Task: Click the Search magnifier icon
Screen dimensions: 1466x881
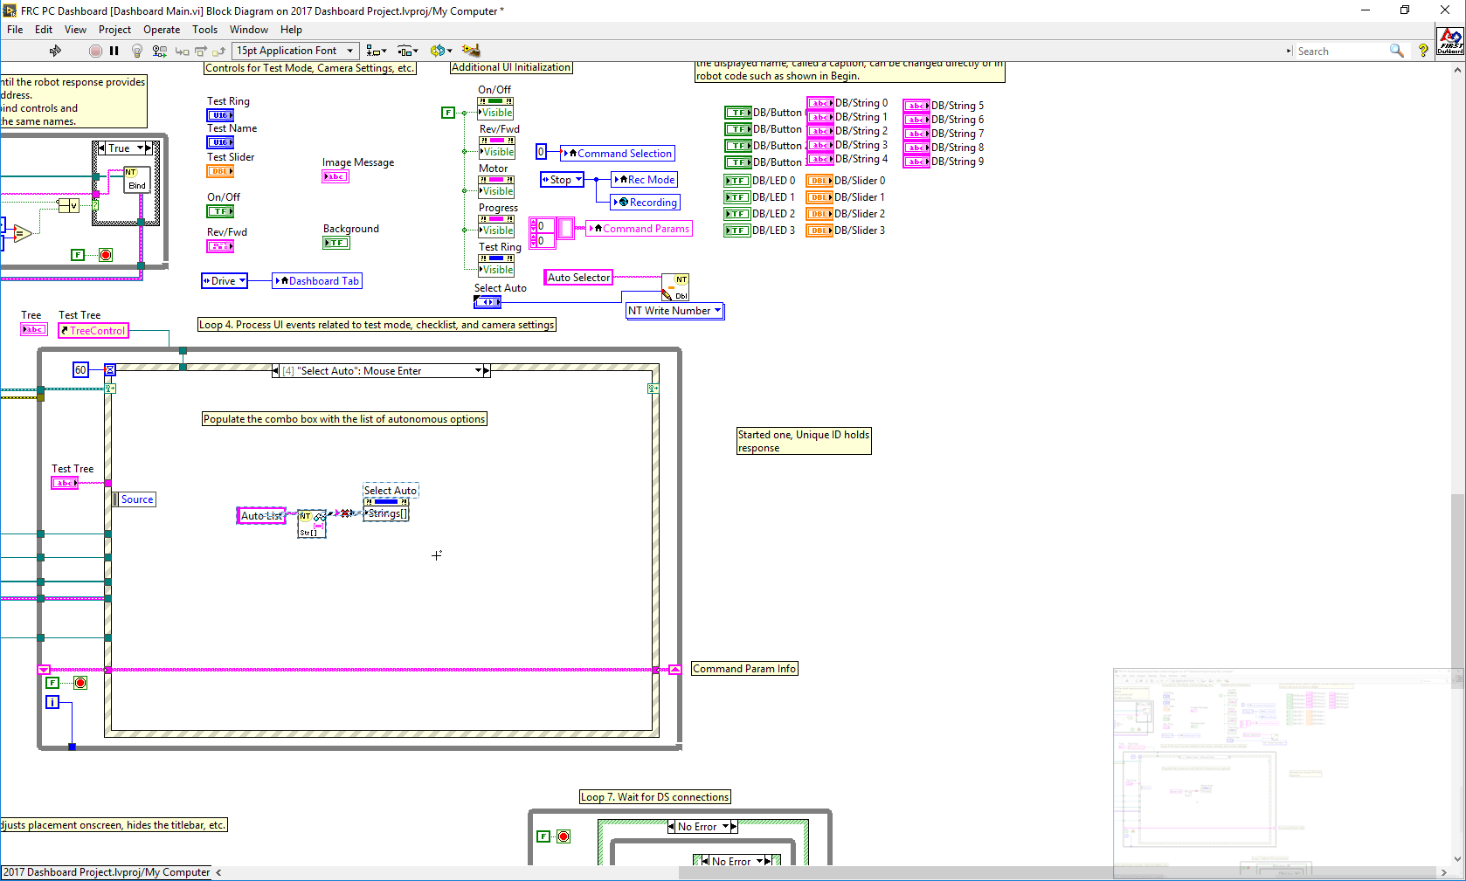Action: tap(1397, 51)
